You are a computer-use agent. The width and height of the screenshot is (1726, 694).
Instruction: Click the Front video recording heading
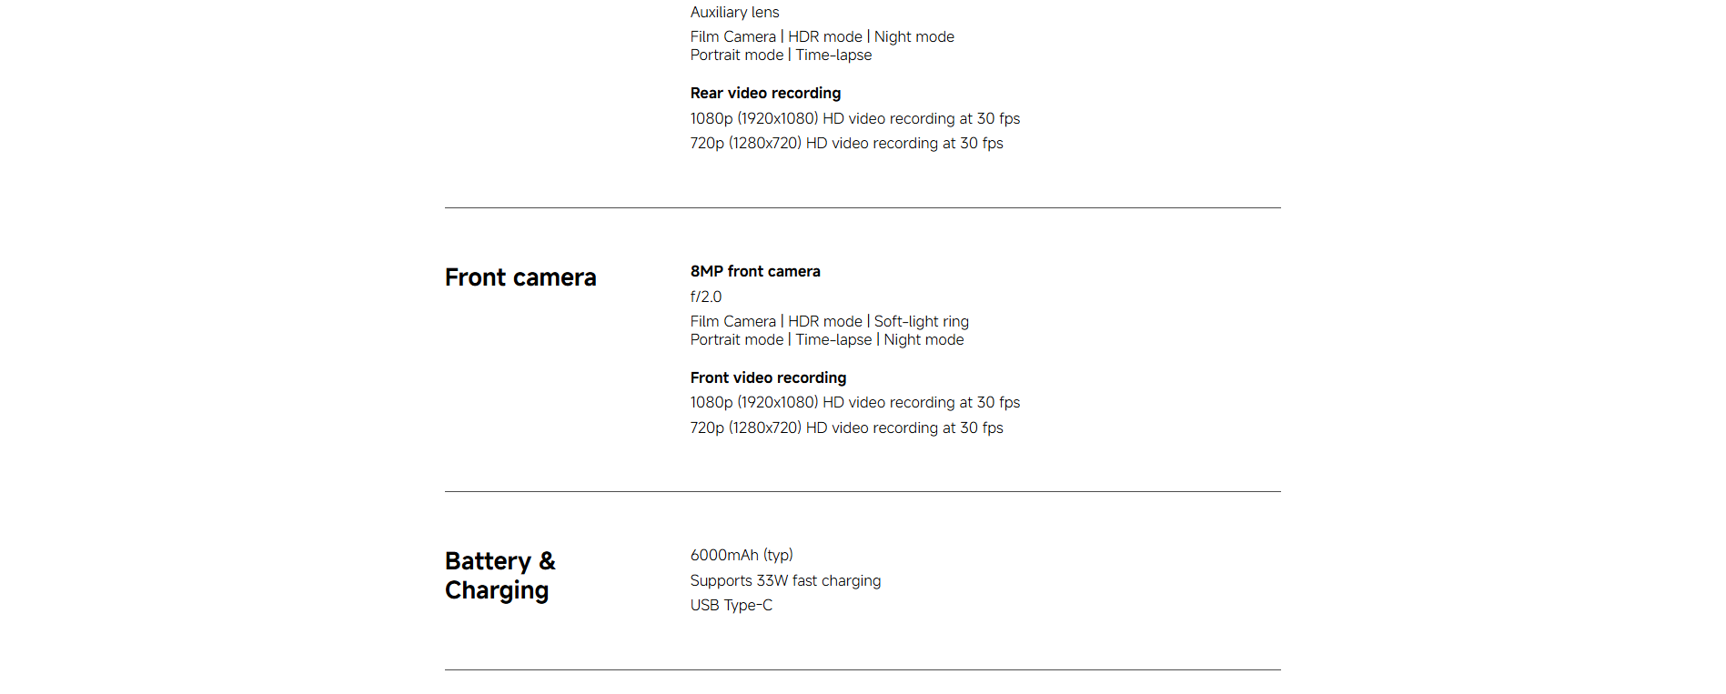(768, 377)
